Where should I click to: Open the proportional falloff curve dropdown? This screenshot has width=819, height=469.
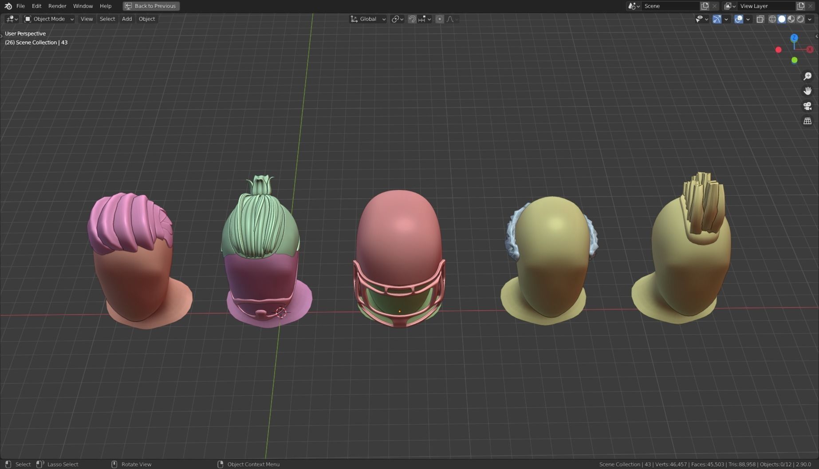click(452, 19)
